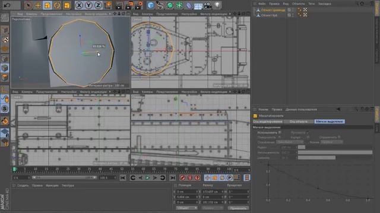Screen dimensions: 380x213
Task: Toggle the Ограничить checkbox
Action: coord(339,137)
